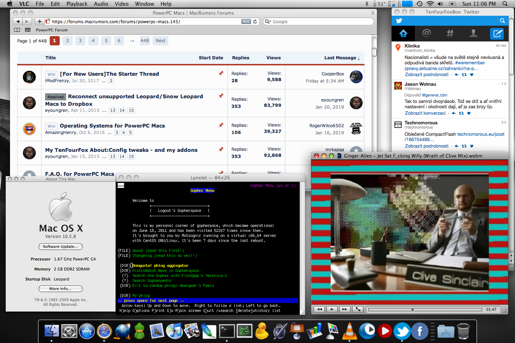
Task: Click the Next page button
Action: (x=161, y=41)
